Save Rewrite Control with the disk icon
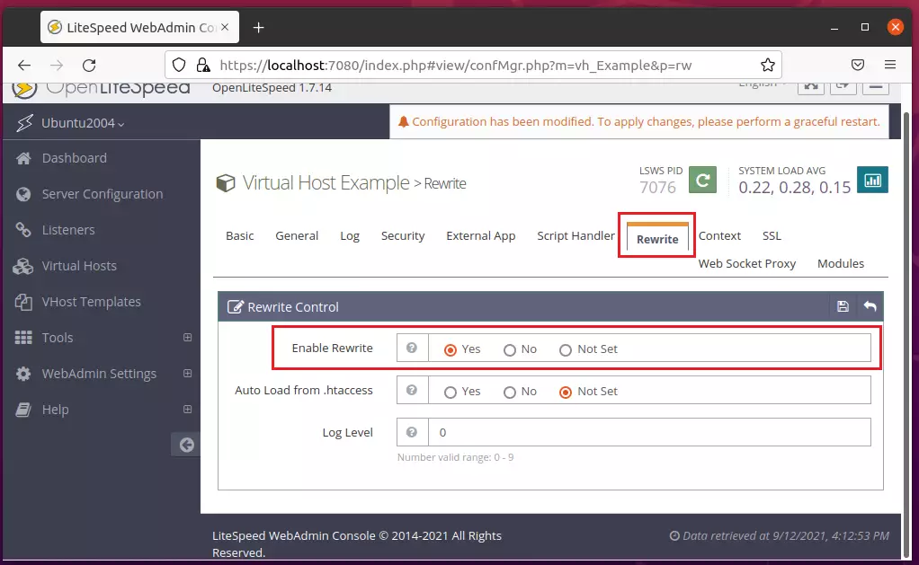 click(843, 306)
